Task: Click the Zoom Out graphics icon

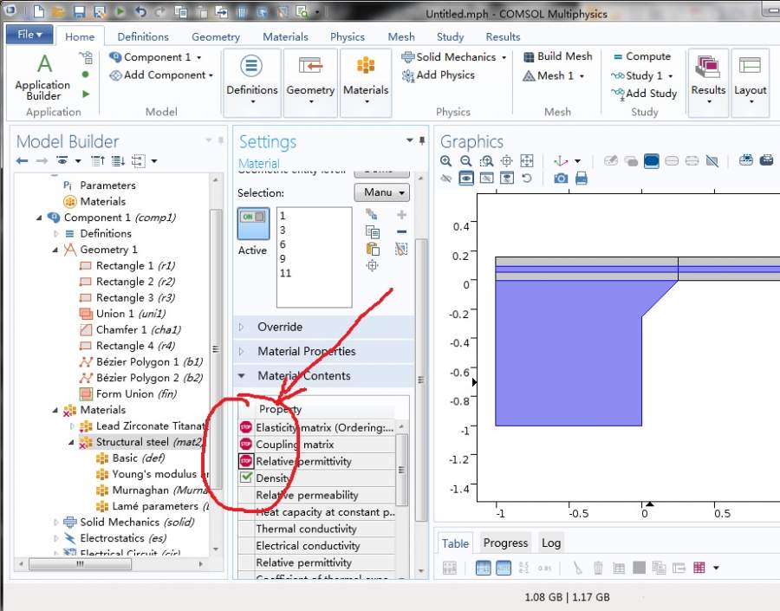Action: (465, 160)
